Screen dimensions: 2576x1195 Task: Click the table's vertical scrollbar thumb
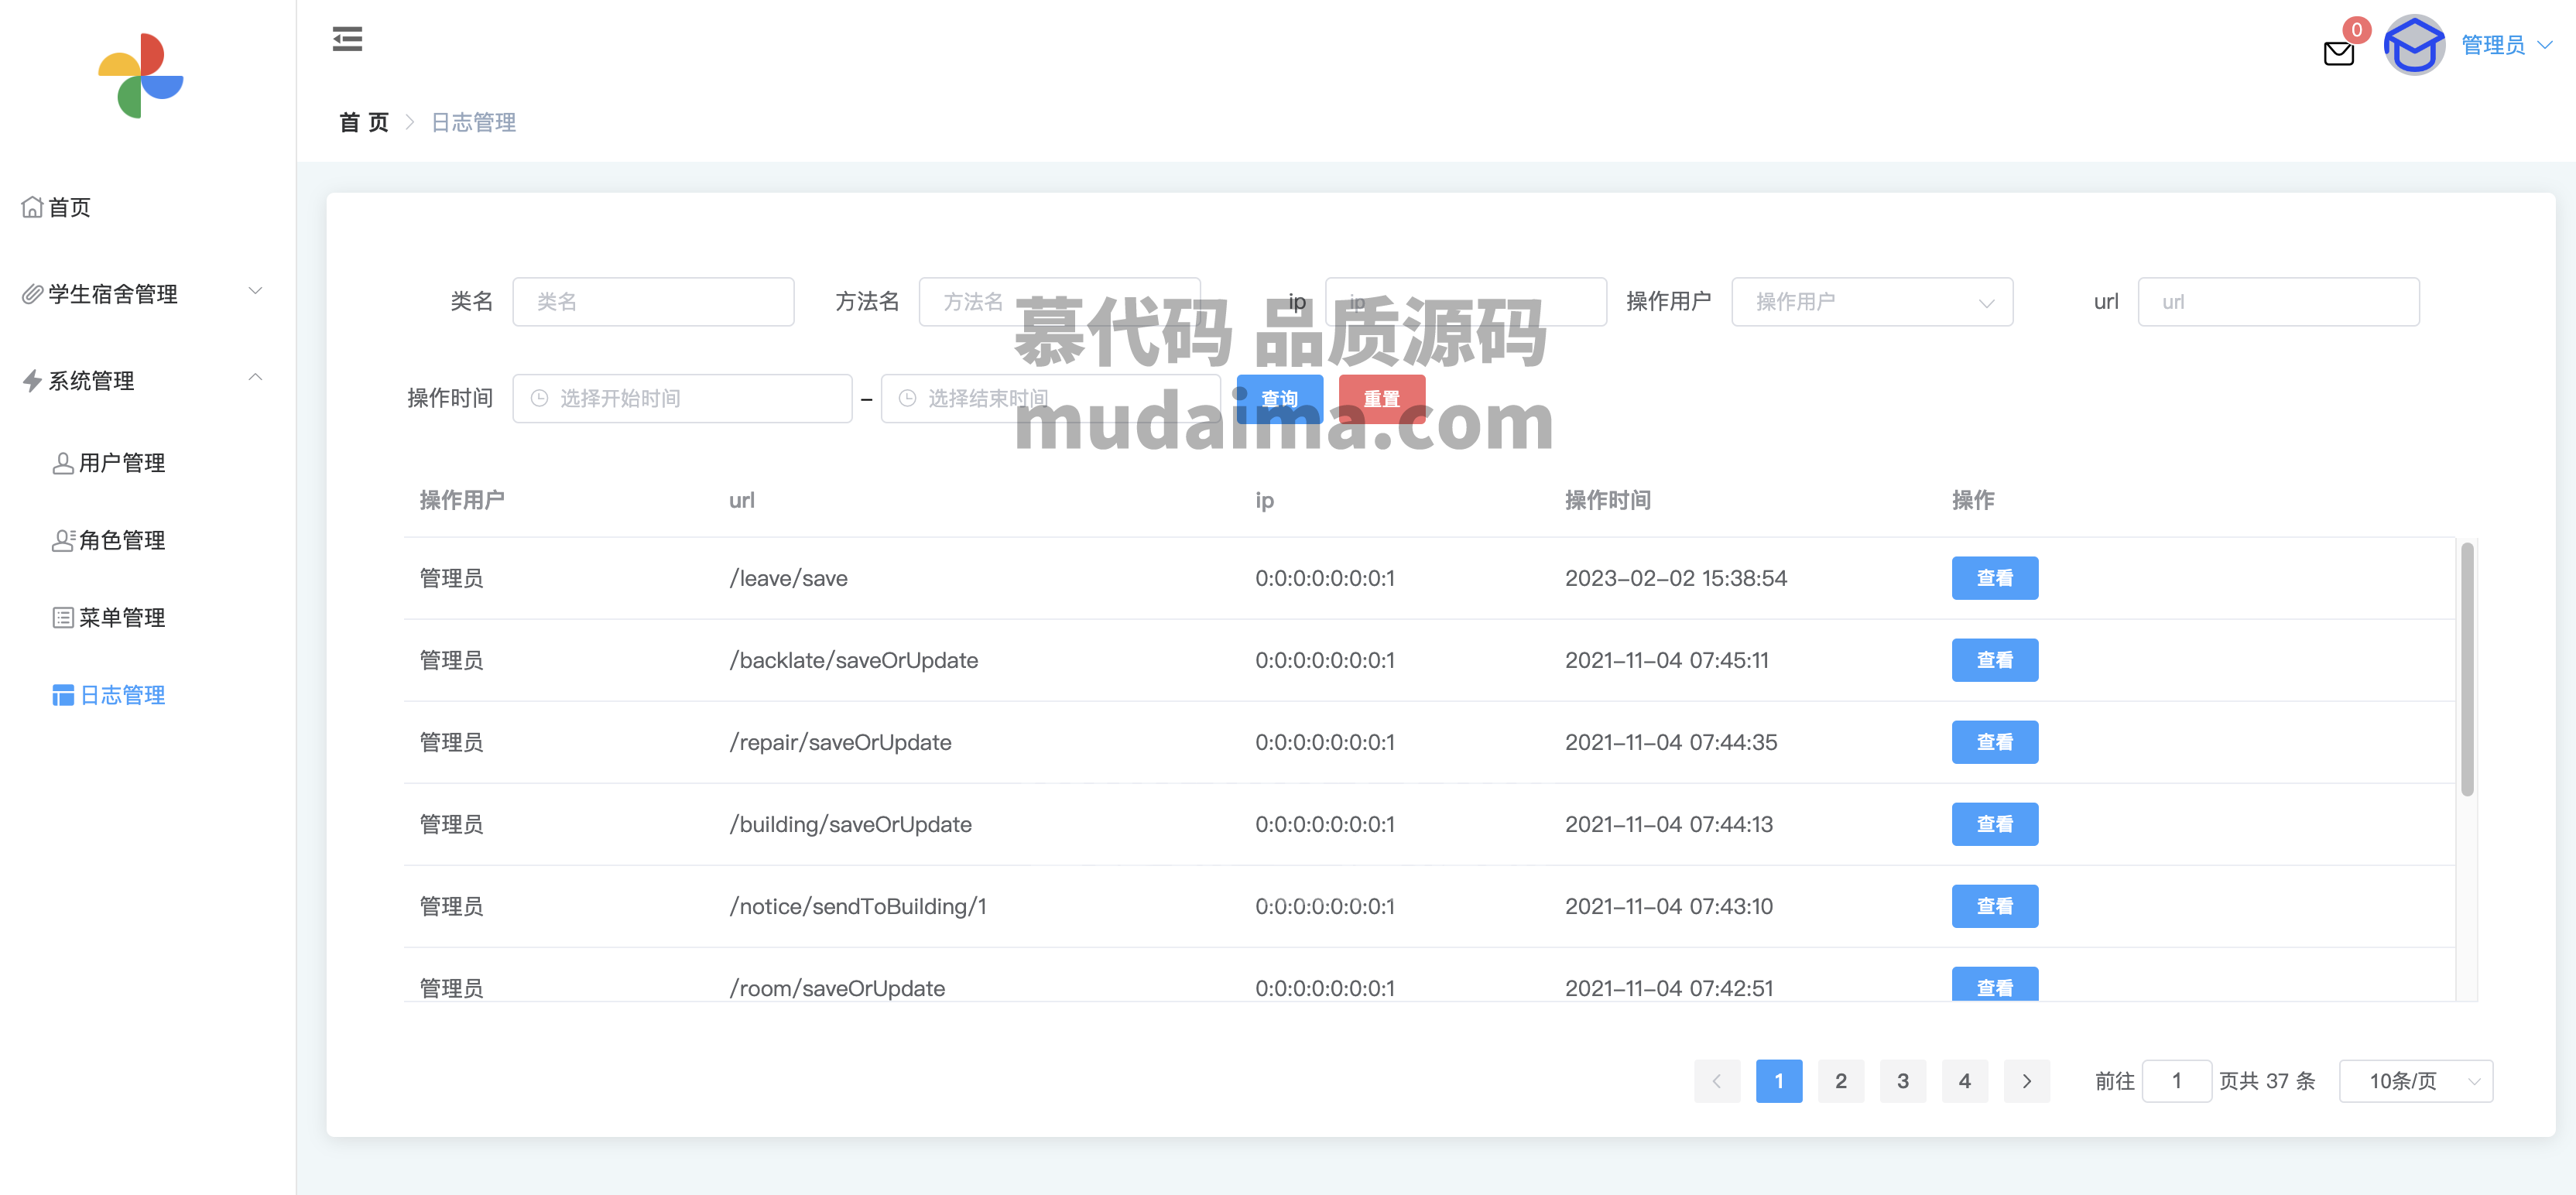coord(2467,668)
